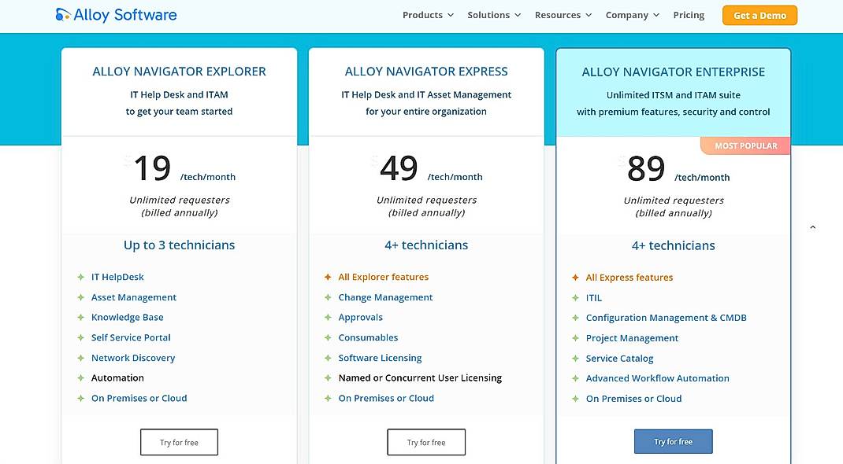This screenshot has height=464, width=843.
Task: Select the Project Management feature
Action: point(632,338)
